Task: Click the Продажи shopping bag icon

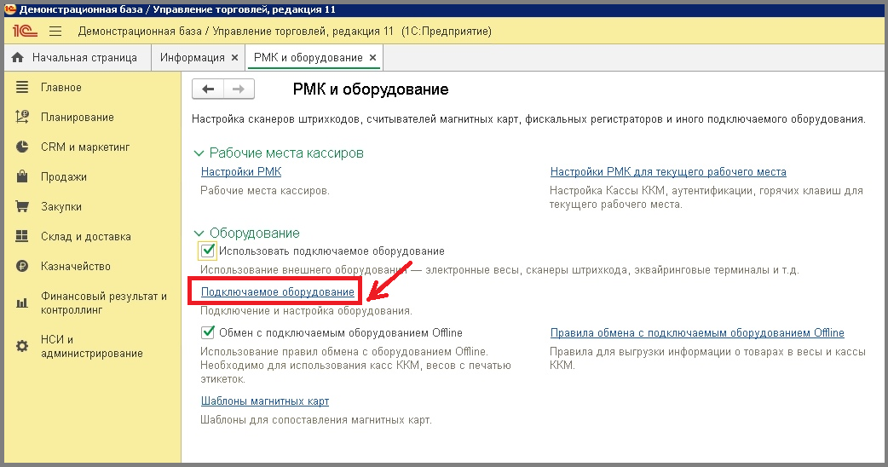Action: coord(22,176)
